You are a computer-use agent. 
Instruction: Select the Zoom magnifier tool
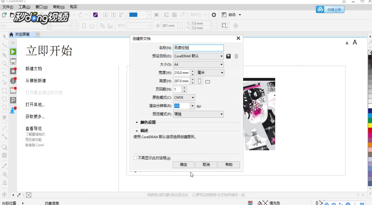(x=4, y=64)
